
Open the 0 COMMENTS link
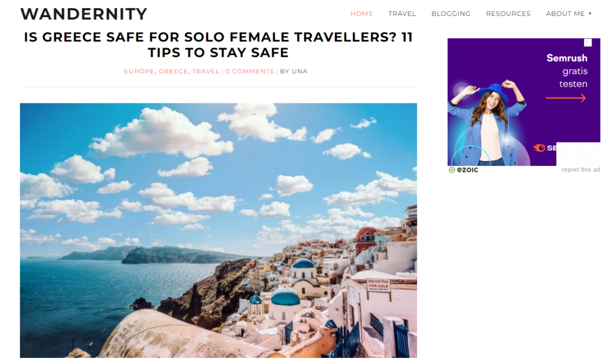click(x=250, y=71)
